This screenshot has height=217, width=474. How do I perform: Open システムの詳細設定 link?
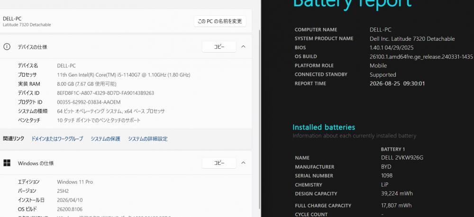pos(147,139)
